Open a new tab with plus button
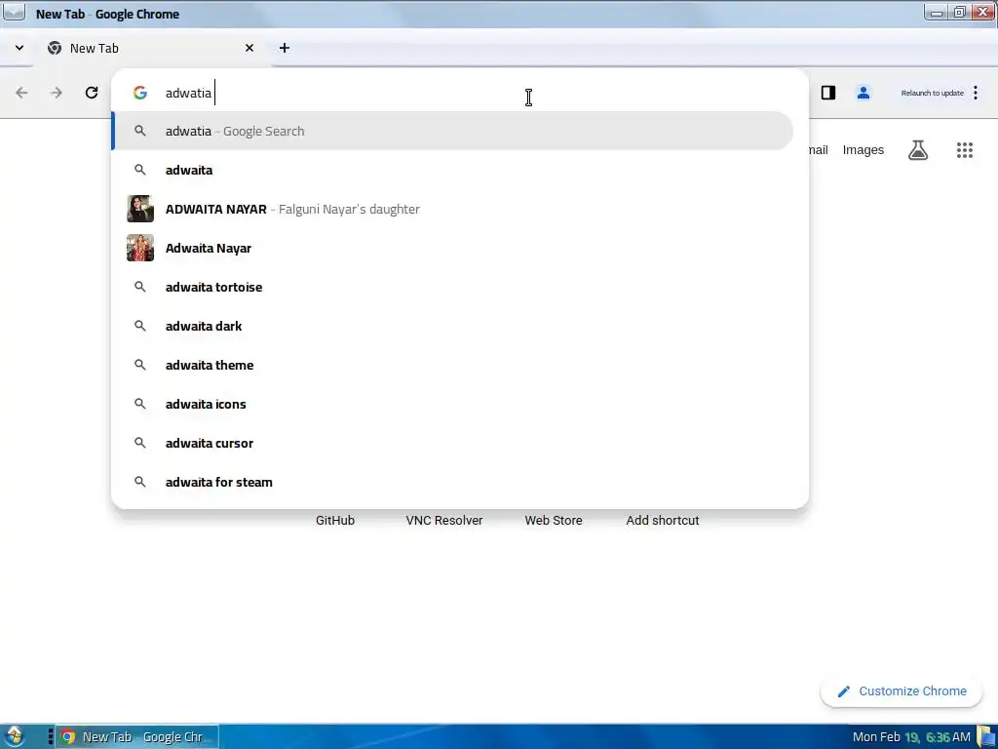The image size is (998, 749). (x=285, y=48)
